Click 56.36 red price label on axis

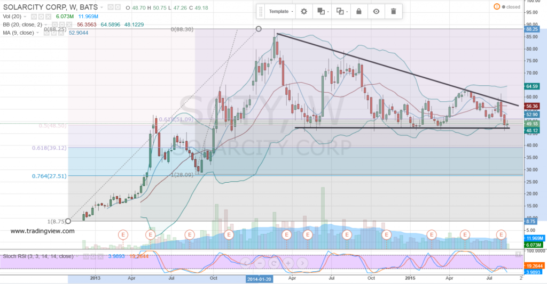(x=532, y=107)
